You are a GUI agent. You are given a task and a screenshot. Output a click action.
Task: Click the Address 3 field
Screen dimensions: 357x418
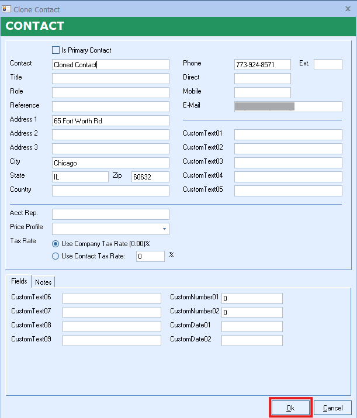pos(110,148)
